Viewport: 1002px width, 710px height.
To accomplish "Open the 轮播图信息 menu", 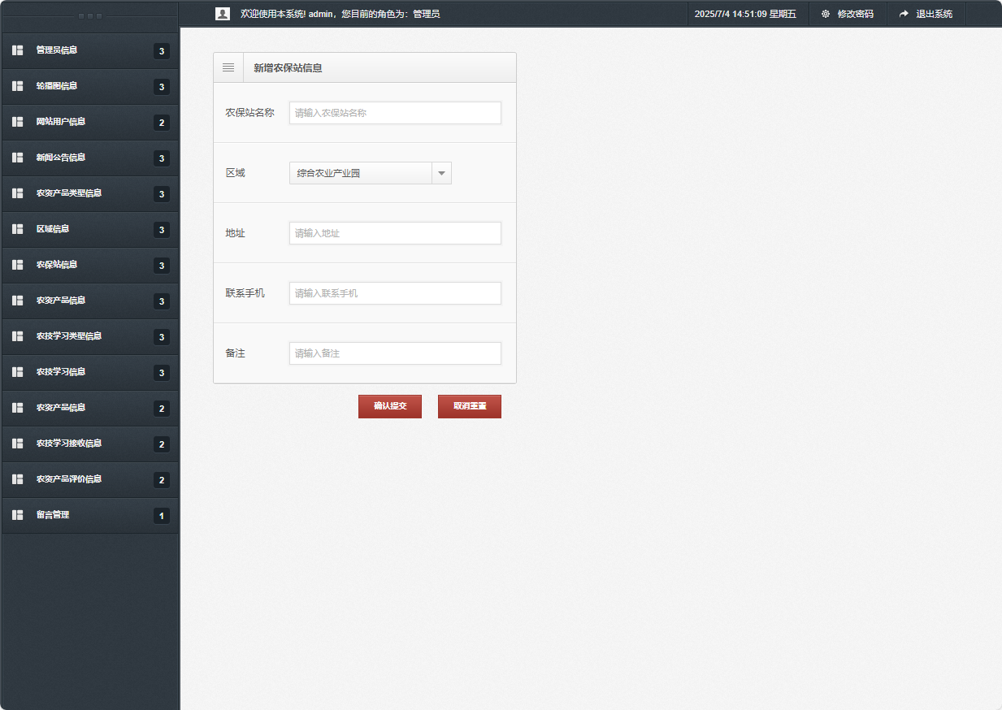I will 89,86.
